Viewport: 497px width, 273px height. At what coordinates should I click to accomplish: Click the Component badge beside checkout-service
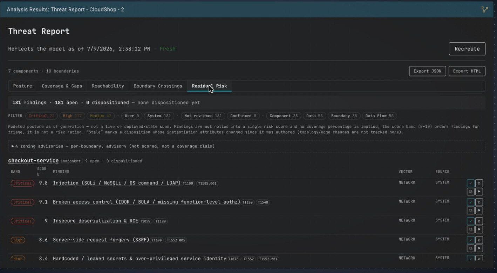(x=71, y=161)
